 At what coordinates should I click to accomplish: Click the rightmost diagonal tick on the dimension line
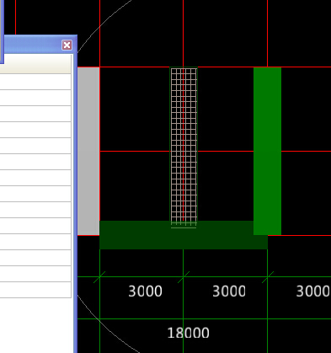point(268,277)
